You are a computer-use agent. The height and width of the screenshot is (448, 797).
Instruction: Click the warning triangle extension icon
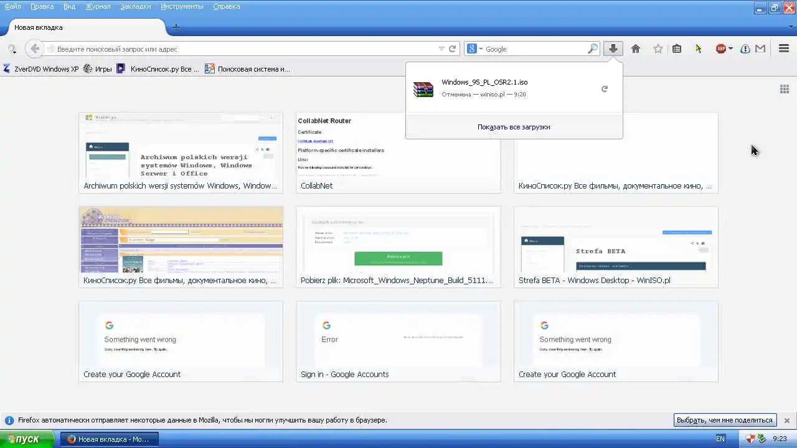click(745, 49)
